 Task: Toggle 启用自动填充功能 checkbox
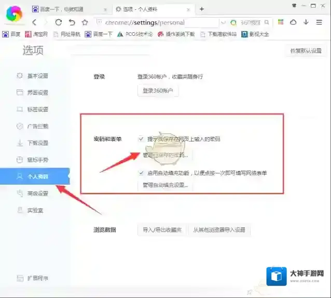pos(141,173)
